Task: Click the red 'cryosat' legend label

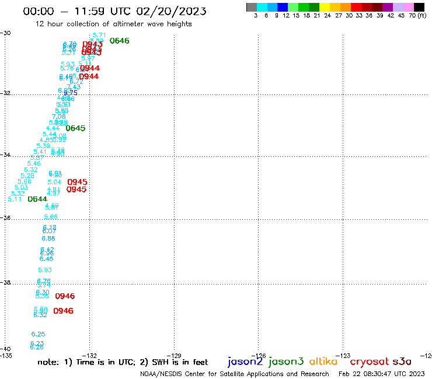Action: (x=369, y=362)
